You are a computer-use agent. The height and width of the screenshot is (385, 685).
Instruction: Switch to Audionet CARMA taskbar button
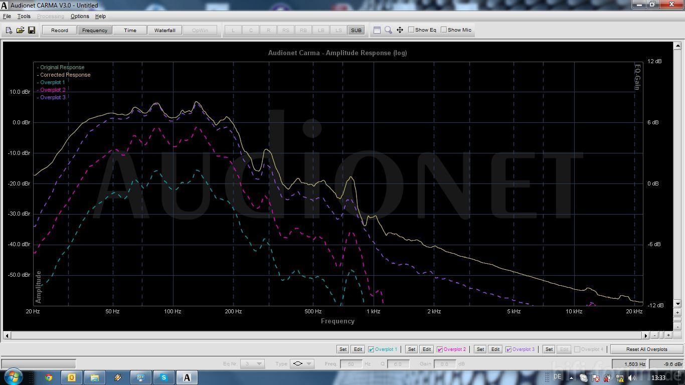[x=187, y=377]
